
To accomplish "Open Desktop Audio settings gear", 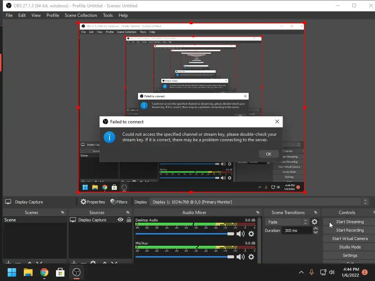I will pyautogui.click(x=251, y=234).
